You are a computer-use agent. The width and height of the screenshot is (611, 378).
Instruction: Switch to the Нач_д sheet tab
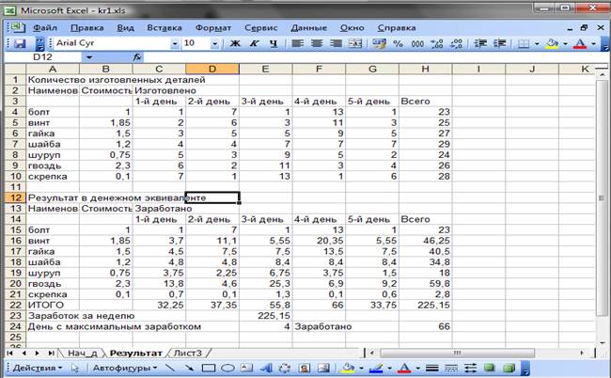pos(82,352)
